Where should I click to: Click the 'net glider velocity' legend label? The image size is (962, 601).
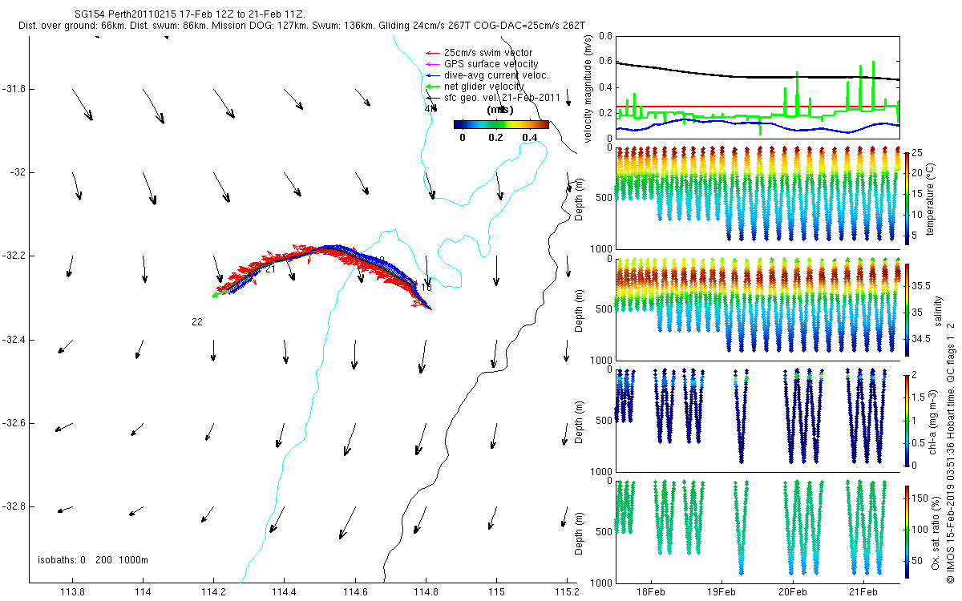[483, 87]
